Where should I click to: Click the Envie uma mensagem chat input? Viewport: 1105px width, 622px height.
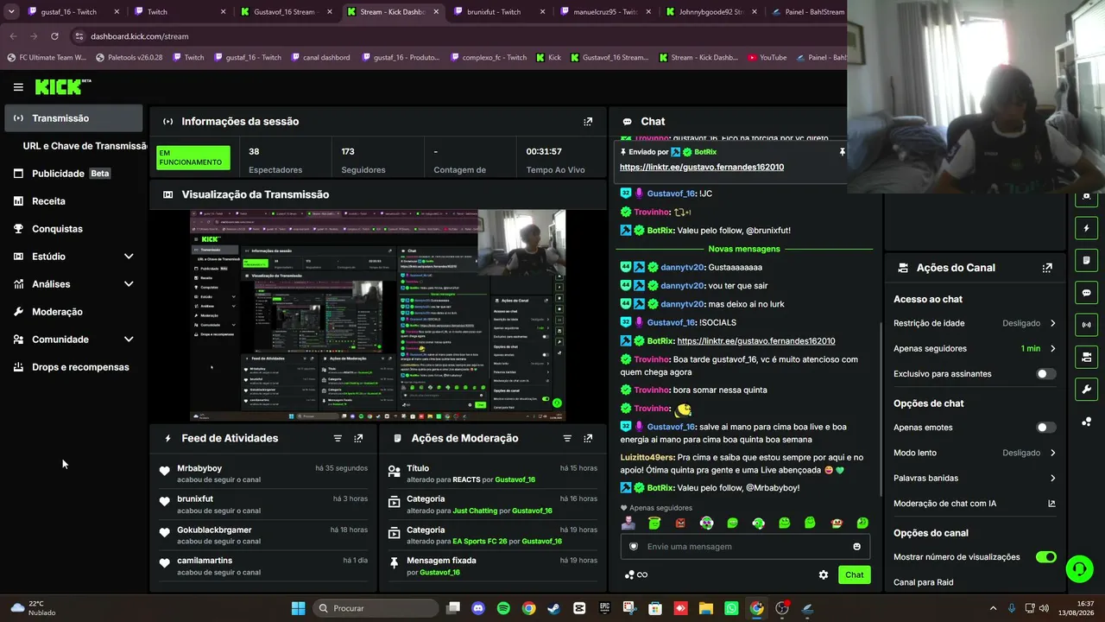743,546
